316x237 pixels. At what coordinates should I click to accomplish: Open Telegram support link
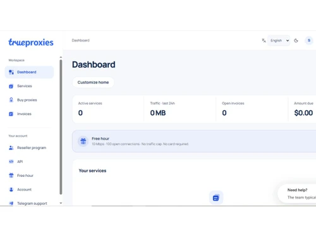(29, 203)
